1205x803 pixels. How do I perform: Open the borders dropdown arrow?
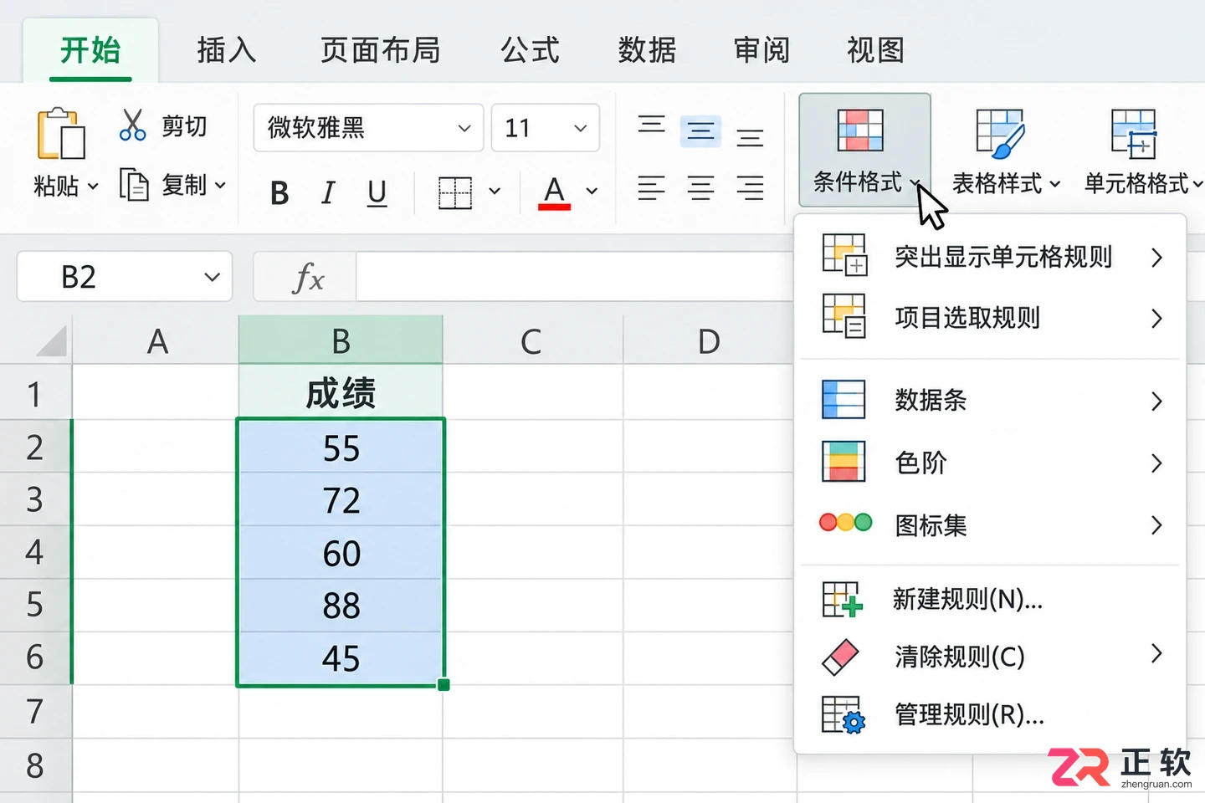(x=495, y=192)
